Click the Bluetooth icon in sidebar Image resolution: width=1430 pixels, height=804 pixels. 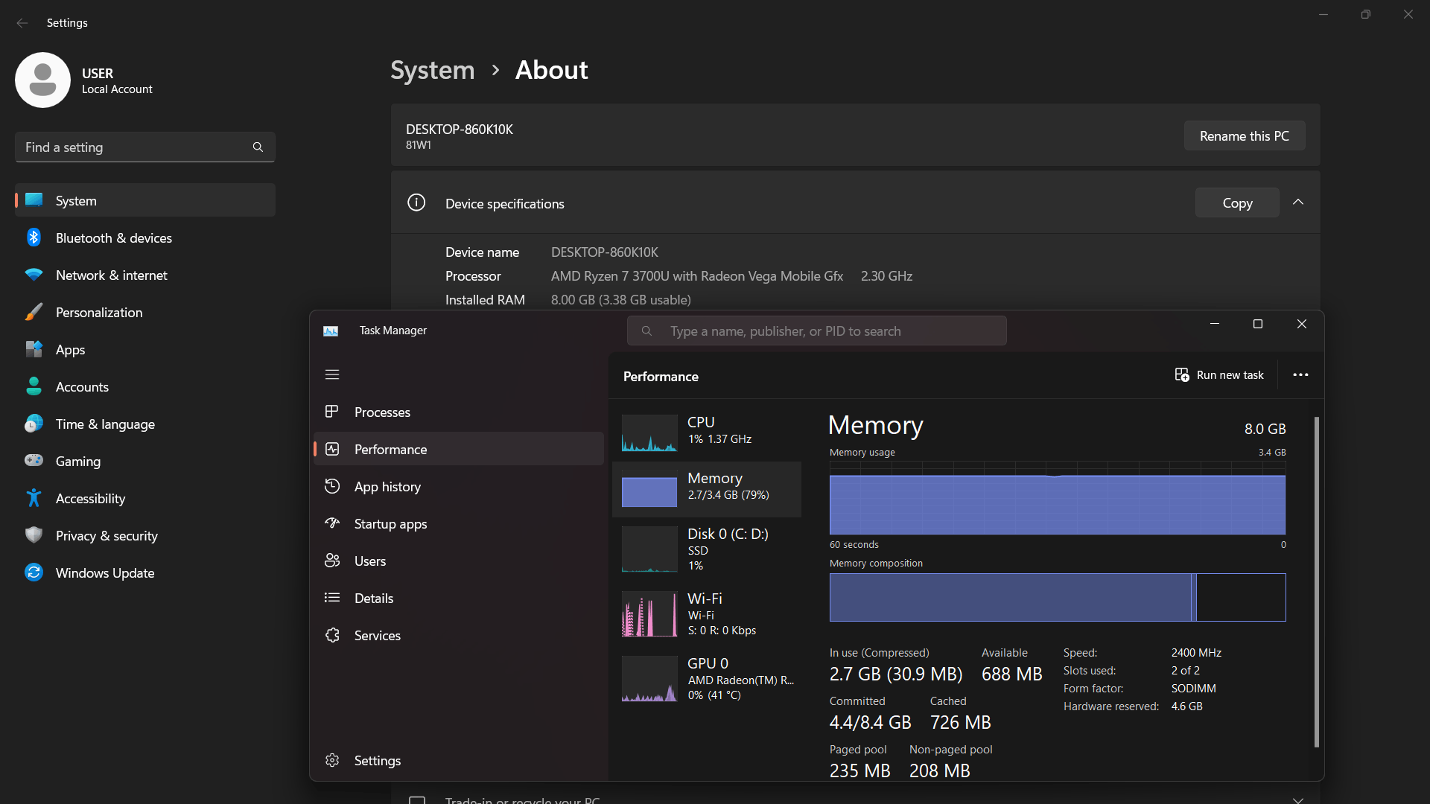34,237
